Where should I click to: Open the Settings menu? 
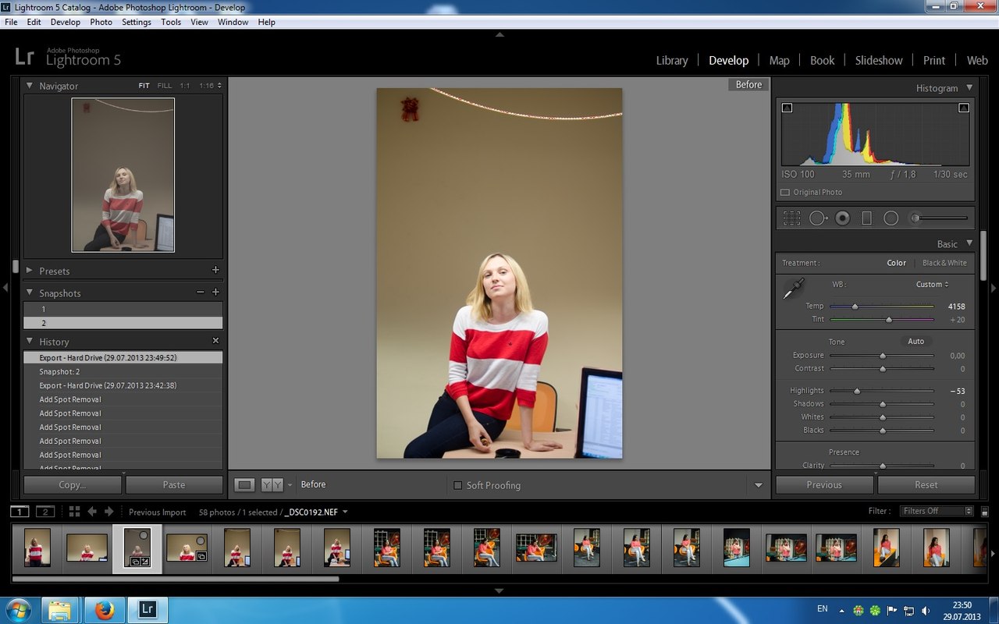point(137,22)
